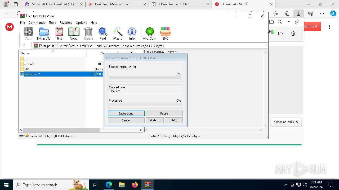
Task: Search downloads magnifier icon
Action: (280, 22)
